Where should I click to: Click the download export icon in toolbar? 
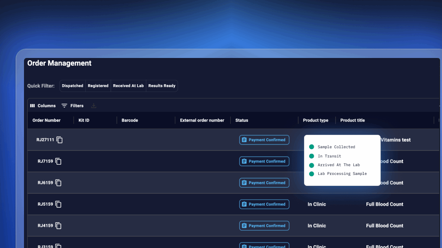point(94,106)
